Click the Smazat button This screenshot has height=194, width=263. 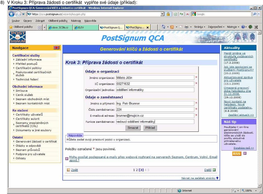[x=133, y=128]
